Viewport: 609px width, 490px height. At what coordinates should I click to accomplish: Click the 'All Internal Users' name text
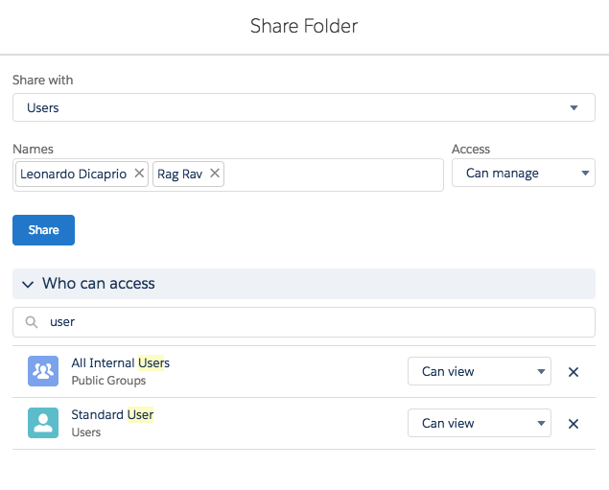point(121,362)
